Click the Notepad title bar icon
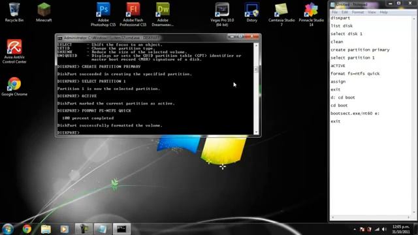Viewport: 418px width, 235px height. [x=332, y=5]
